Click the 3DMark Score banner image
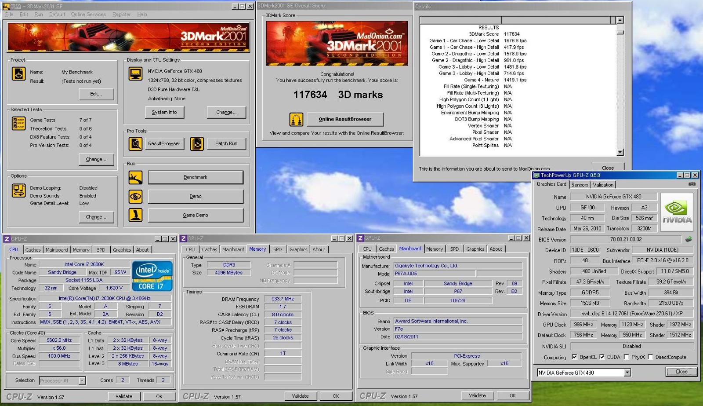Image resolution: width=703 pixels, height=406 pixels. [337, 43]
